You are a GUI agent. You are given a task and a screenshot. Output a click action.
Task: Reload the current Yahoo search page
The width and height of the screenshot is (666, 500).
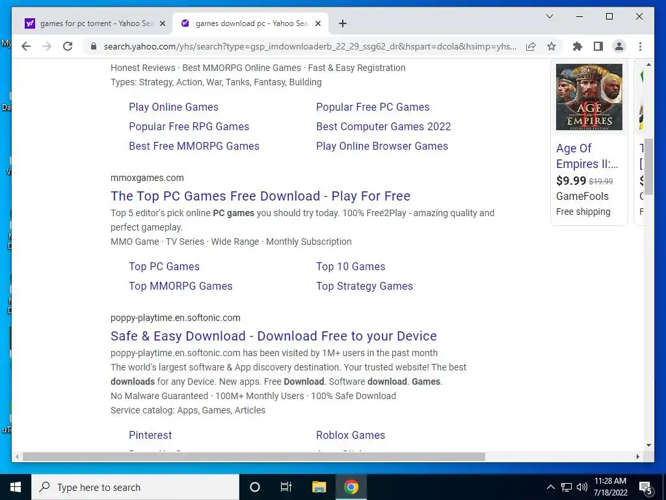[x=68, y=46]
